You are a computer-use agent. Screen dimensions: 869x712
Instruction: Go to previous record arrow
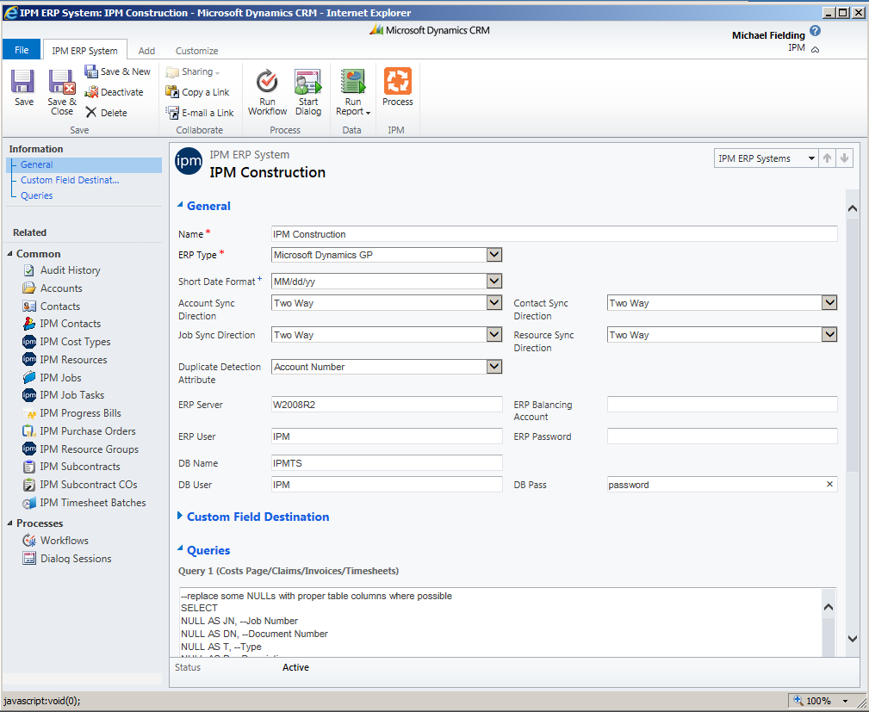tap(827, 158)
